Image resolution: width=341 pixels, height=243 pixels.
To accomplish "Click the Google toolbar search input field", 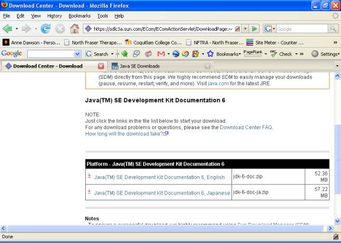I will [x=51, y=54].
